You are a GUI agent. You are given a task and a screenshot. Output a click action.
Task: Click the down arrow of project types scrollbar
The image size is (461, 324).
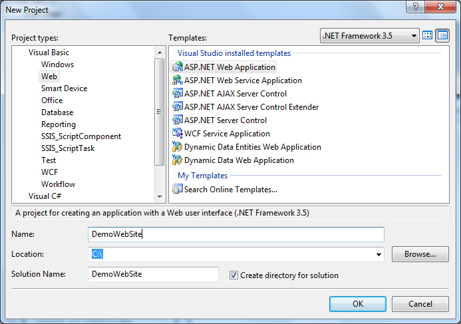(x=160, y=197)
